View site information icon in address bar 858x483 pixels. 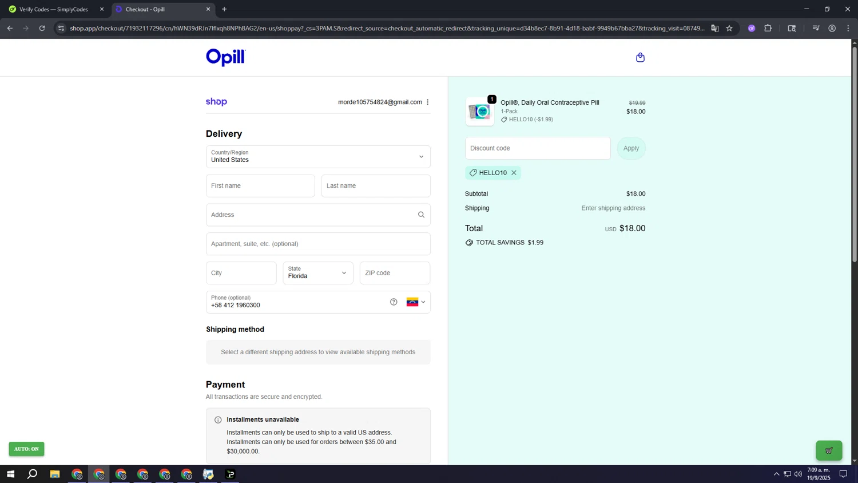pos(61,28)
